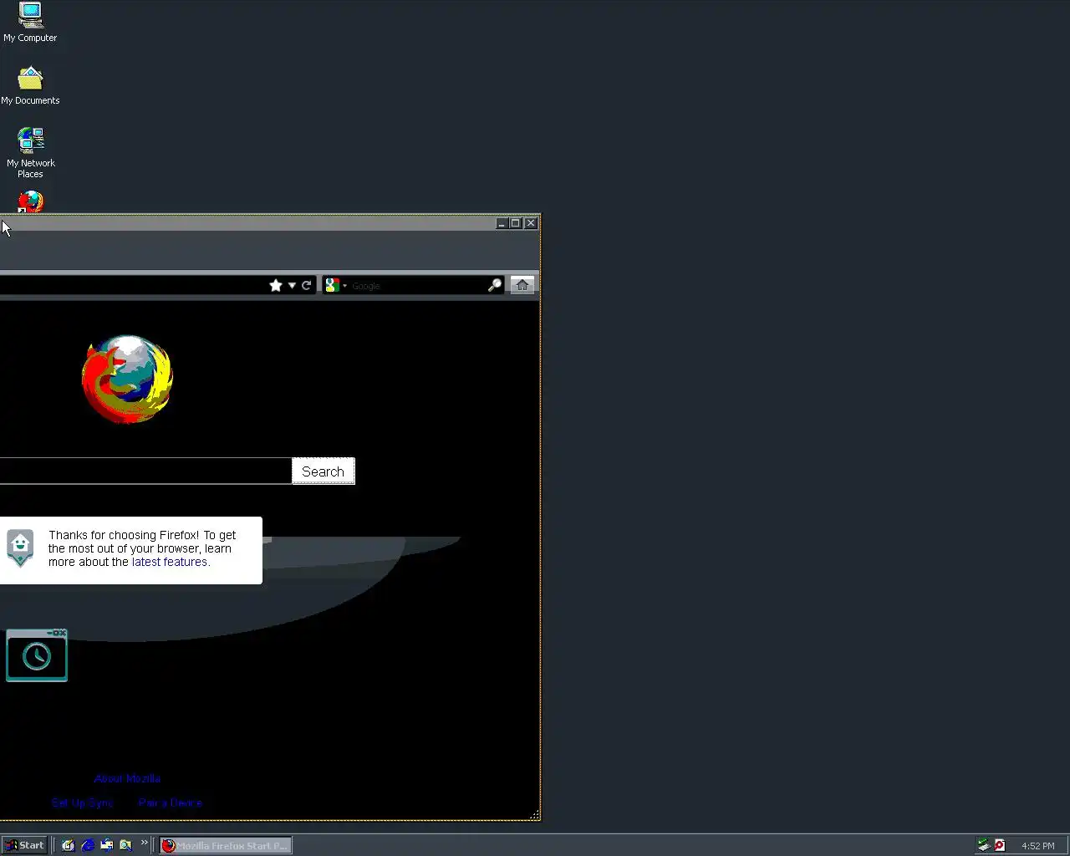
Task: Open the About Mozilla link
Action: [127, 778]
